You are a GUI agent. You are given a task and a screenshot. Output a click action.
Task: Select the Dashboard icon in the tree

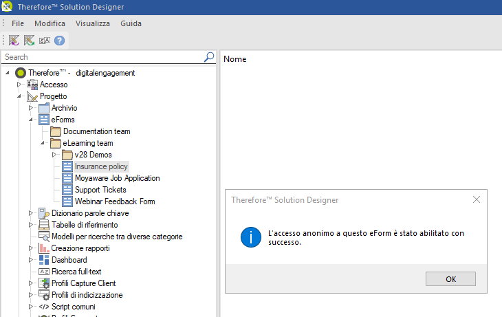click(44, 260)
